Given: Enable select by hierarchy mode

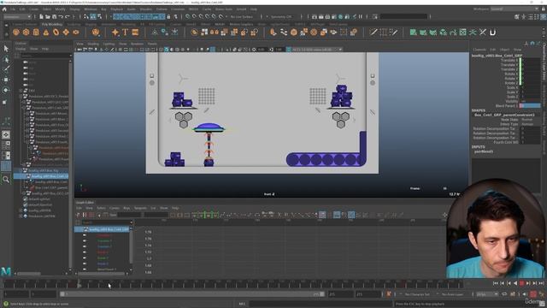Looking at the screenshot, I should click(86, 16).
